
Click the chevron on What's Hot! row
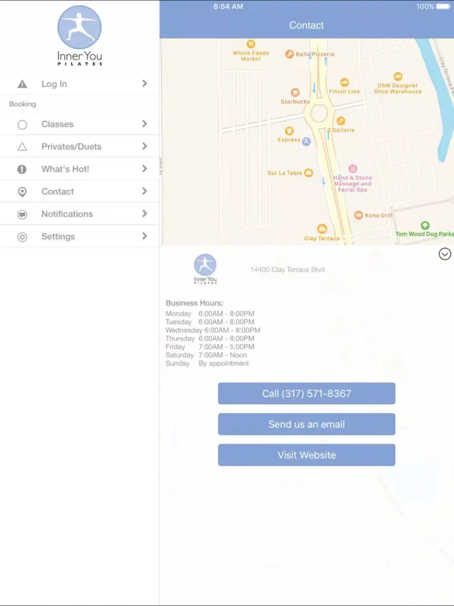(x=145, y=168)
